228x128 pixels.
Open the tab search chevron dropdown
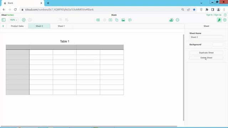(201, 3)
